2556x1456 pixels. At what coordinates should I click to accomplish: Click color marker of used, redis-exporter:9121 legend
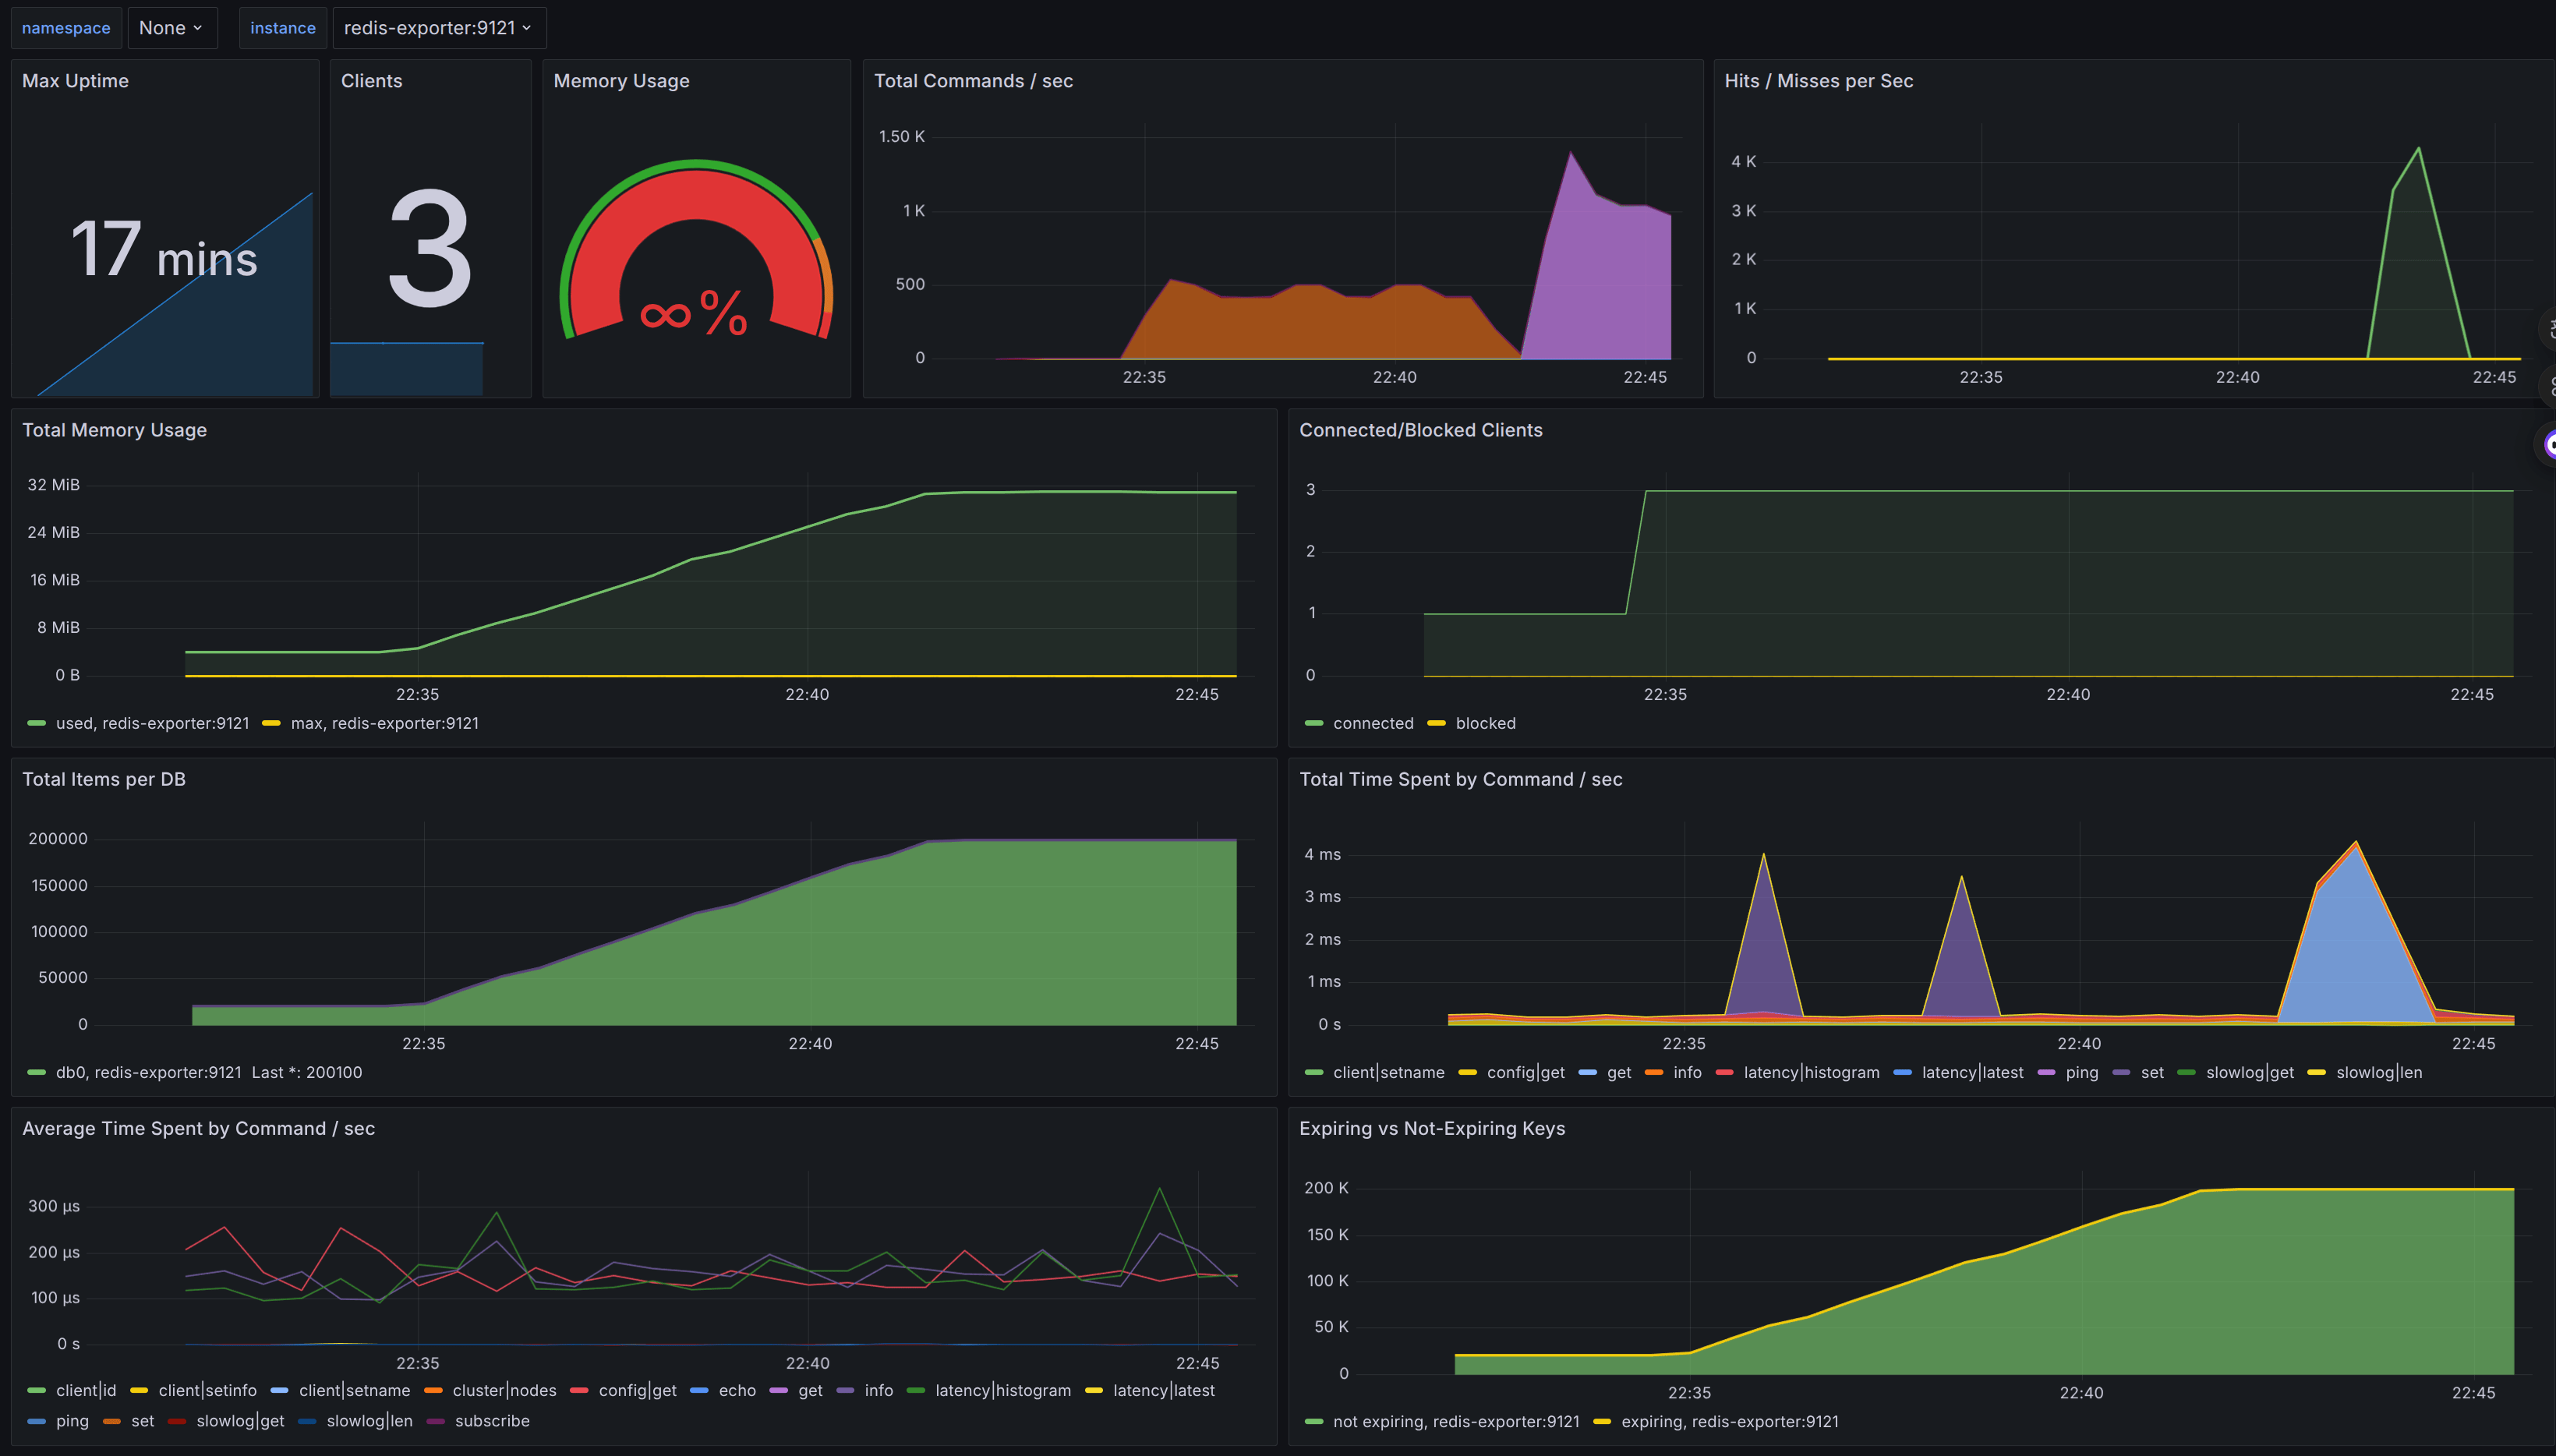(x=37, y=723)
